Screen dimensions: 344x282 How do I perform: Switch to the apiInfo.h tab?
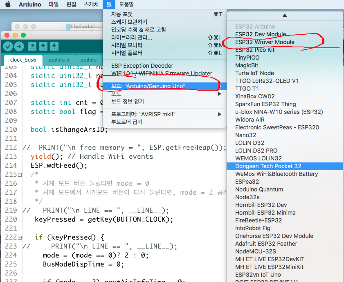(x=59, y=60)
